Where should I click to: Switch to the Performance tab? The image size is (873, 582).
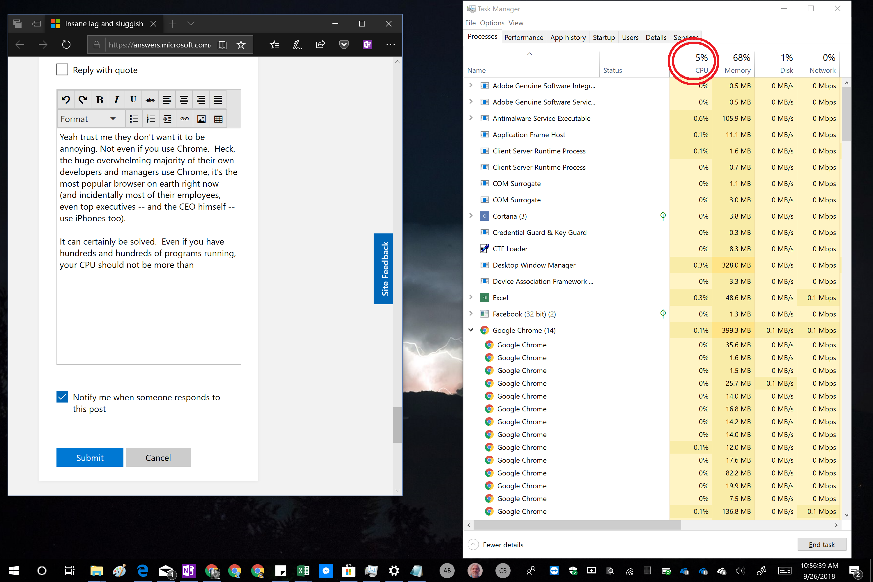[523, 38]
